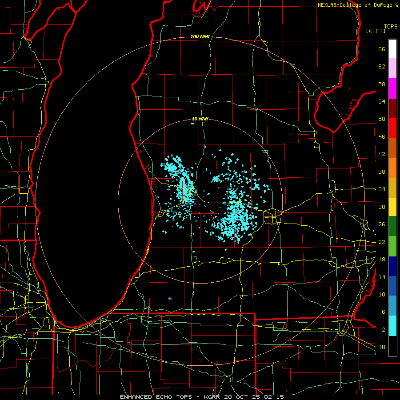Screen dimensions: 400x400
Task: Click the light pink 62 kft legend swatch
Action: (x=392, y=68)
